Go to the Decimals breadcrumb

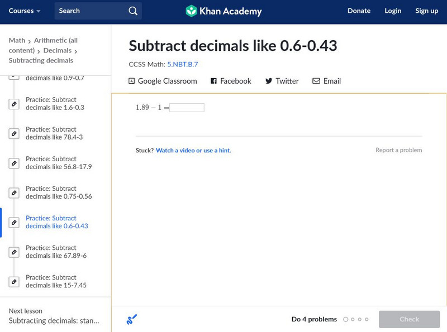coord(58,50)
